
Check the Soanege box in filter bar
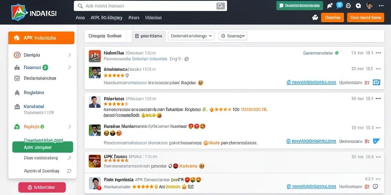tap(223, 36)
